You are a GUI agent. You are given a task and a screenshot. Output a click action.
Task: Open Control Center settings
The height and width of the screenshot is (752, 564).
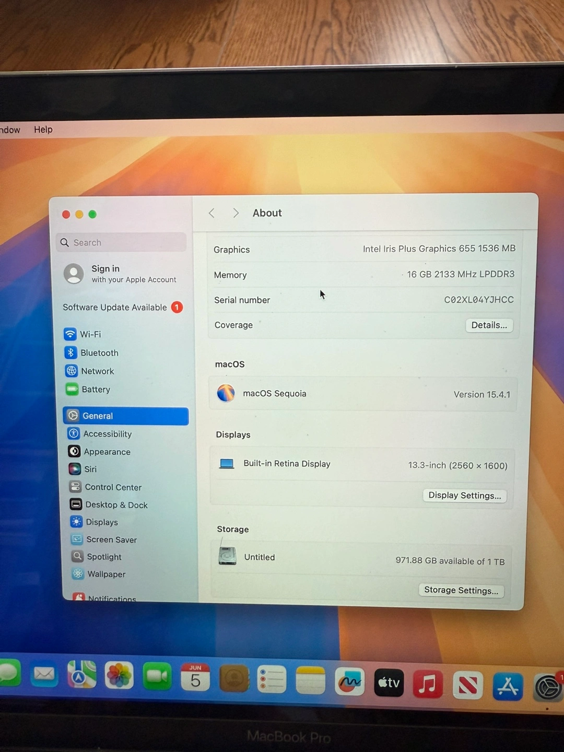(x=105, y=487)
